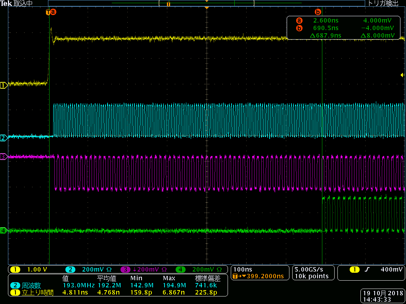Click the cursor a icon in readout box
Screen dimensions: 406x304
[x=299, y=21]
